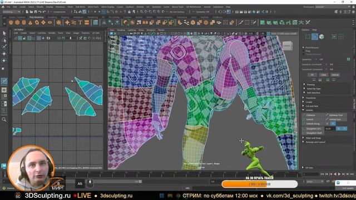Switch to the Poly Modeling shelf tab

coord(36,17)
